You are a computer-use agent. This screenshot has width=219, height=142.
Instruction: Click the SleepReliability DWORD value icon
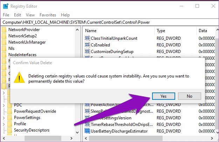click(87, 111)
